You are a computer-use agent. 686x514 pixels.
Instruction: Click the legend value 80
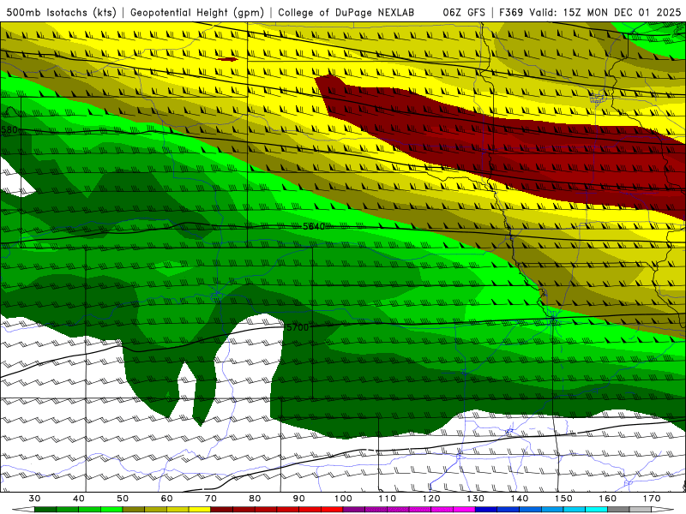click(255, 499)
